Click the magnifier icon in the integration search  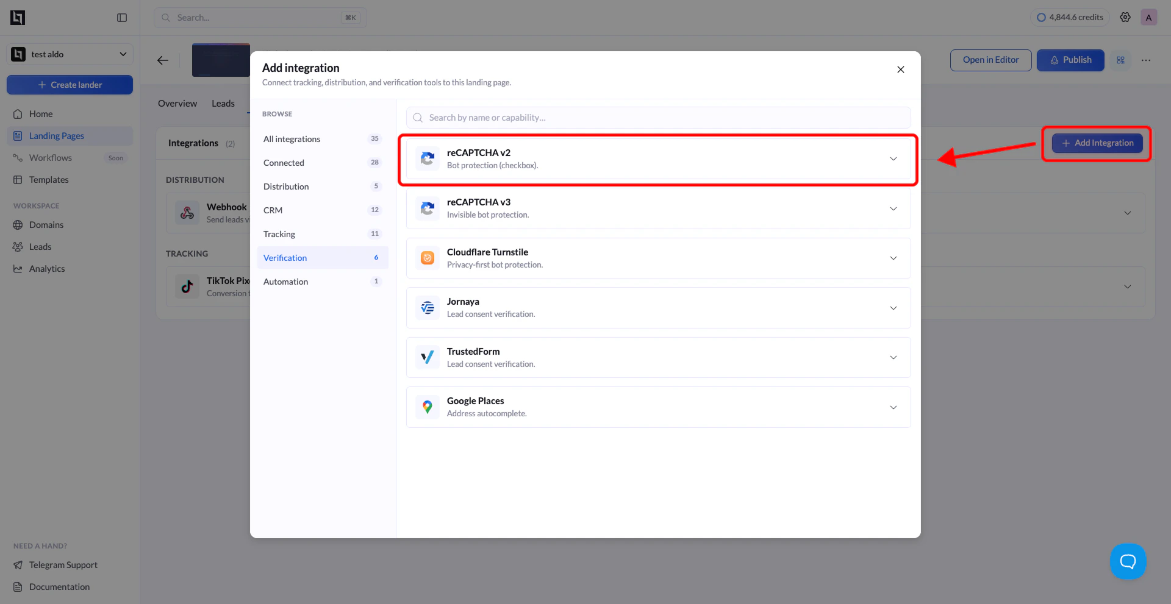click(418, 118)
